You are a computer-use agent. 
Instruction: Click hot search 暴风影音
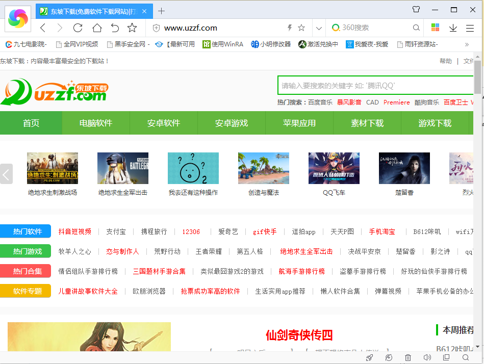[x=349, y=102]
